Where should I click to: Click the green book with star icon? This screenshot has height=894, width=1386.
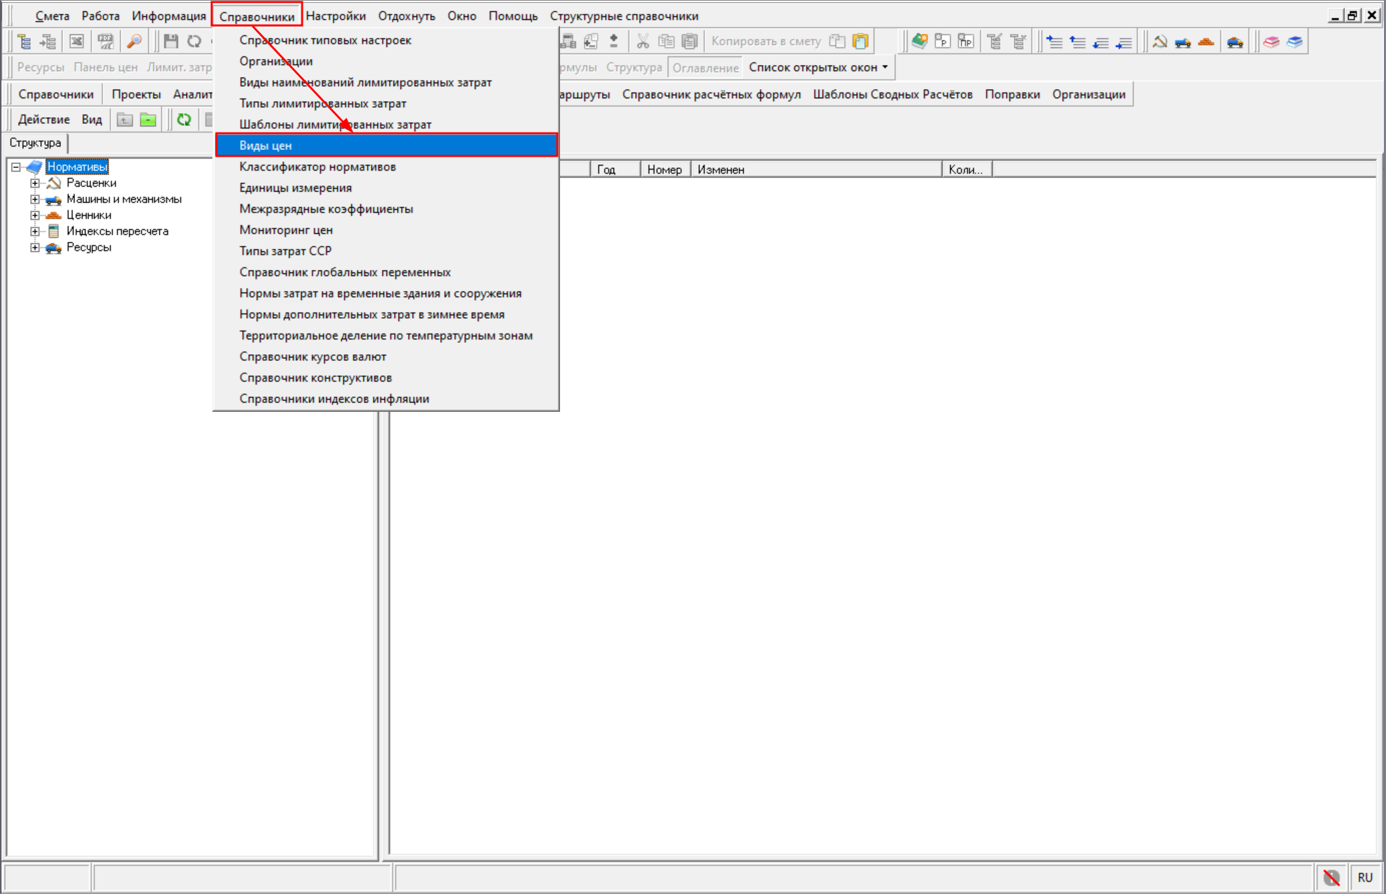pyautogui.click(x=920, y=42)
